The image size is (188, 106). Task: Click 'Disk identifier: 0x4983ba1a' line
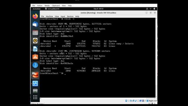[x=56, y=63]
